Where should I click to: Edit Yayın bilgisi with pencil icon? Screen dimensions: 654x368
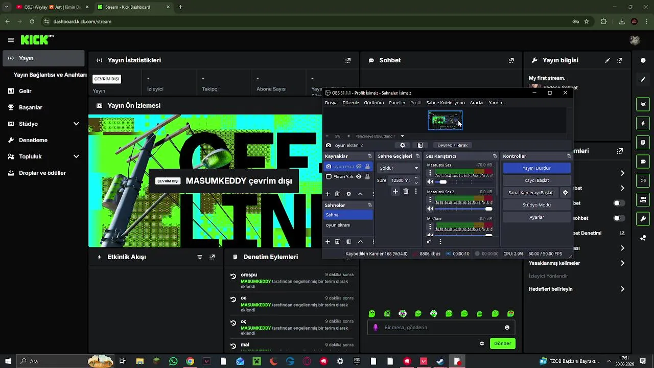tap(608, 60)
